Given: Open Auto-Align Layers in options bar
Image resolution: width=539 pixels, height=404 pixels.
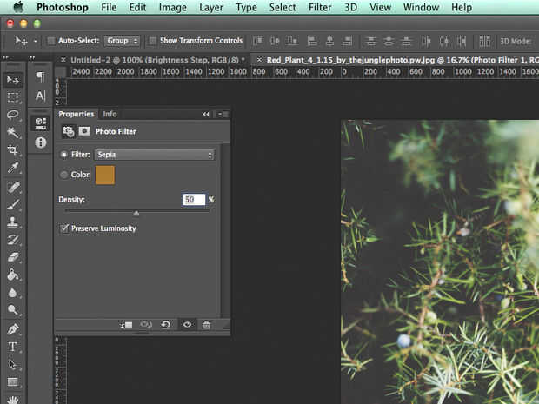Looking at the screenshot, I should [x=485, y=41].
